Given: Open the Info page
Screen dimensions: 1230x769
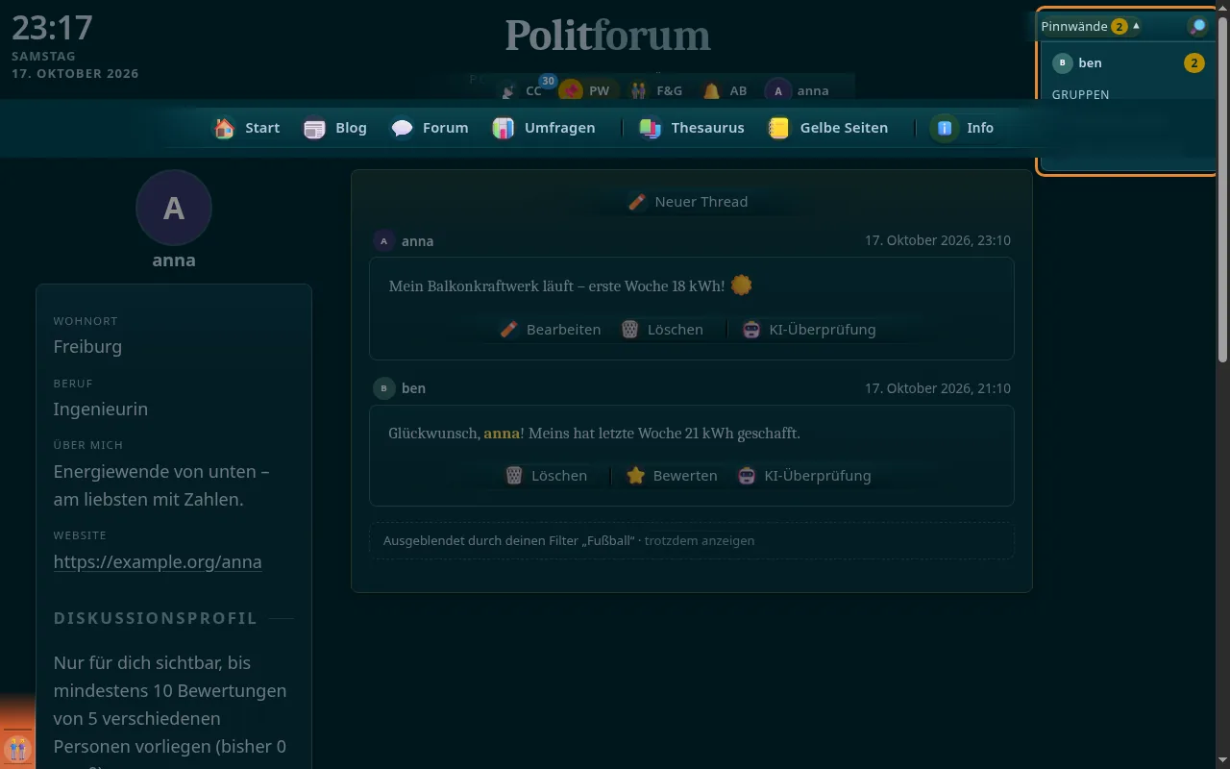Looking at the screenshot, I should point(964,128).
